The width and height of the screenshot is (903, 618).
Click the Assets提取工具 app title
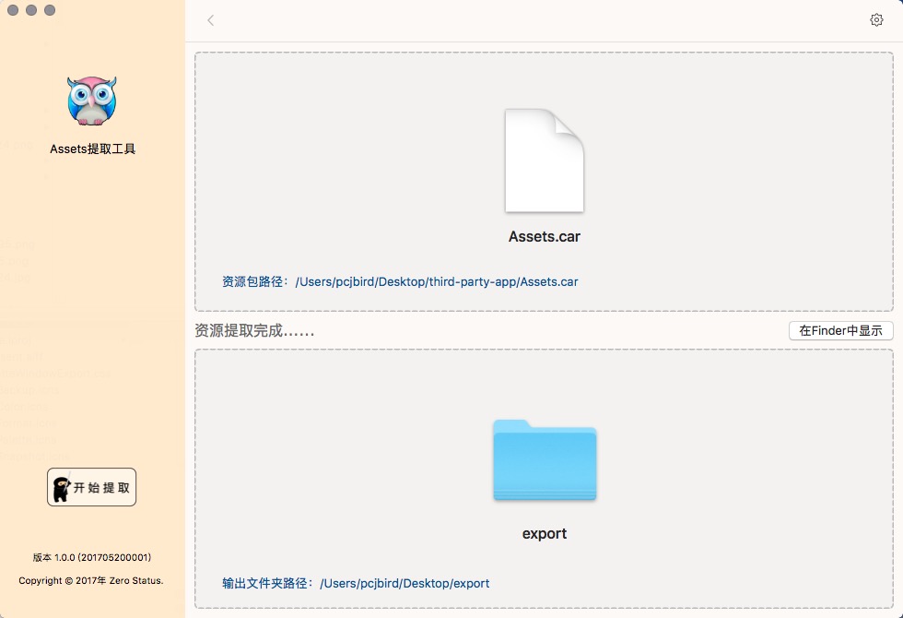[92, 149]
